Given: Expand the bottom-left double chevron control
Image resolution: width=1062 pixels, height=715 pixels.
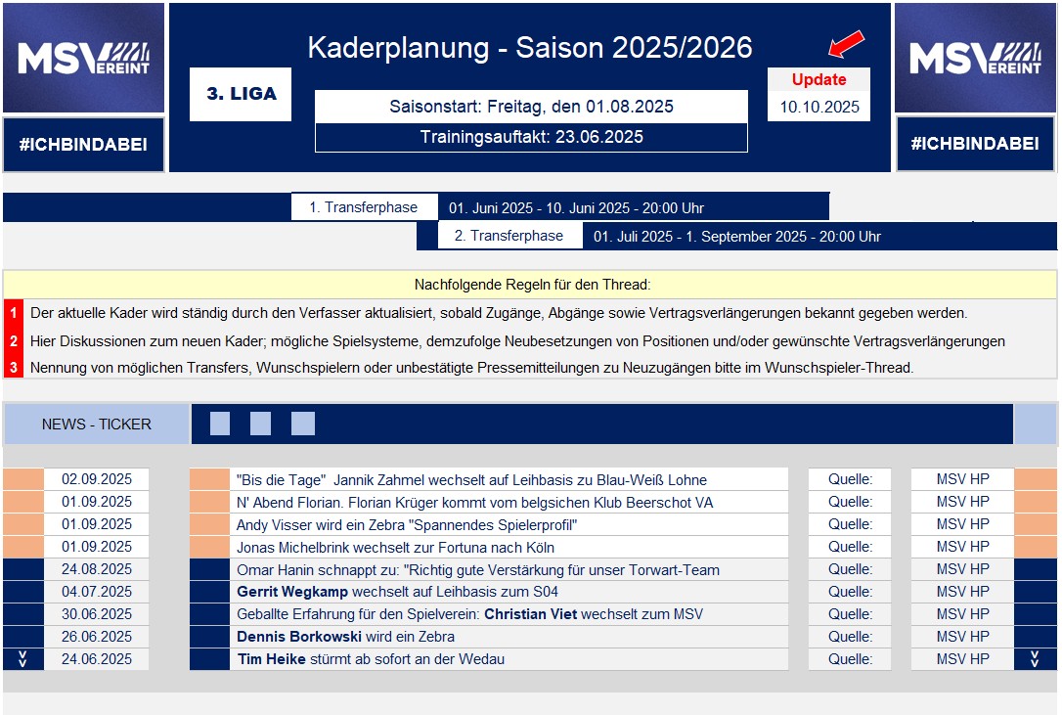Looking at the screenshot, I should tap(22, 657).
